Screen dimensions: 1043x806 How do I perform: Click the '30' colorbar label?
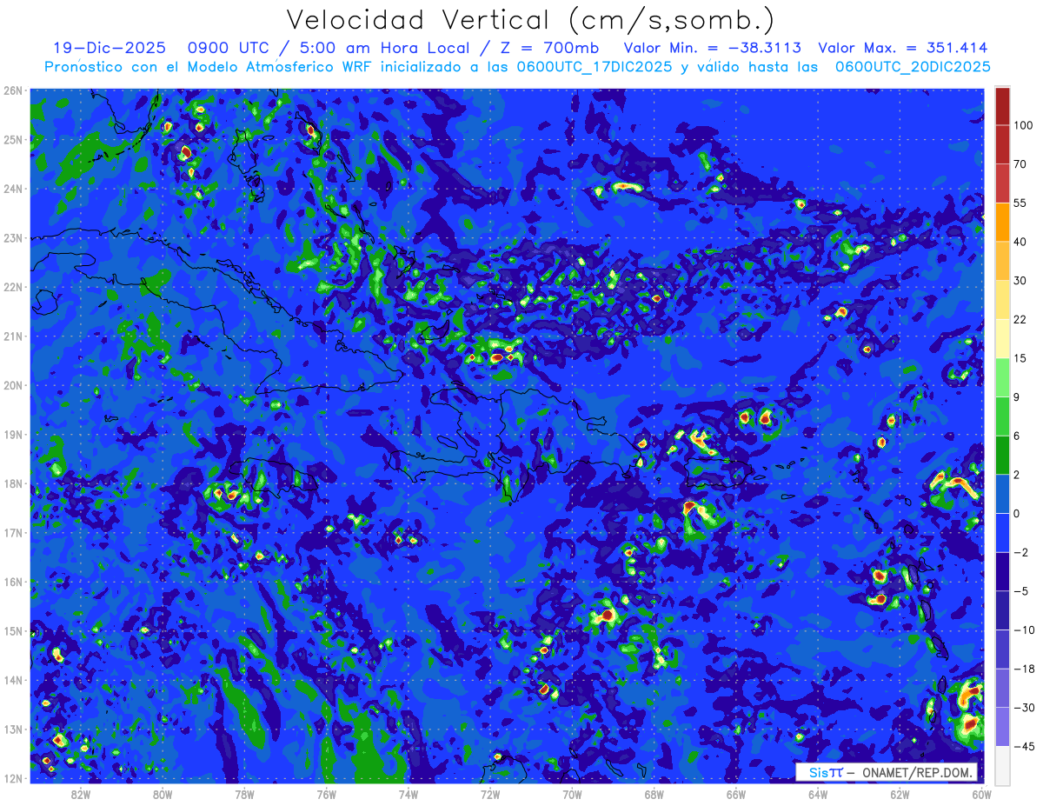coord(1020,281)
